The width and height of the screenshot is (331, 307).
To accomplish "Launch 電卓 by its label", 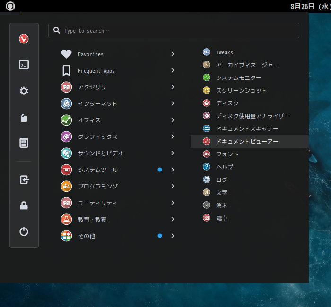I will 222,218.
